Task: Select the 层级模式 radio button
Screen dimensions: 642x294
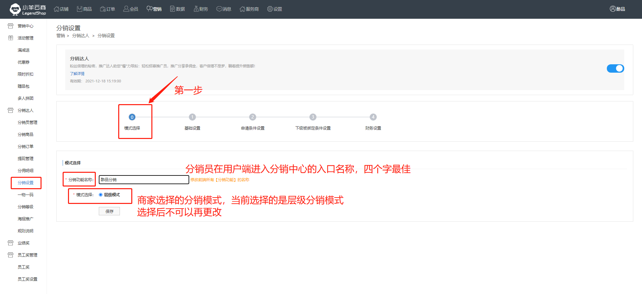Action: coord(100,195)
